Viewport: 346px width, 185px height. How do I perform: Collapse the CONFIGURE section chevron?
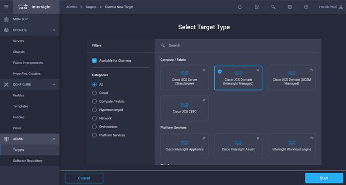54,85
